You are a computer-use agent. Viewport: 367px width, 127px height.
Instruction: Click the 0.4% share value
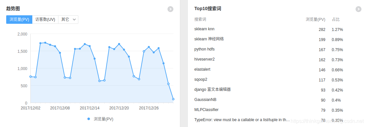[x=336, y=100]
